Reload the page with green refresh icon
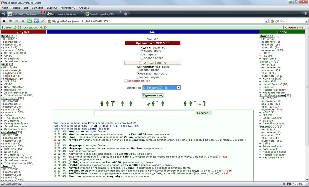The height and width of the screenshot is (187, 309). (29, 21)
